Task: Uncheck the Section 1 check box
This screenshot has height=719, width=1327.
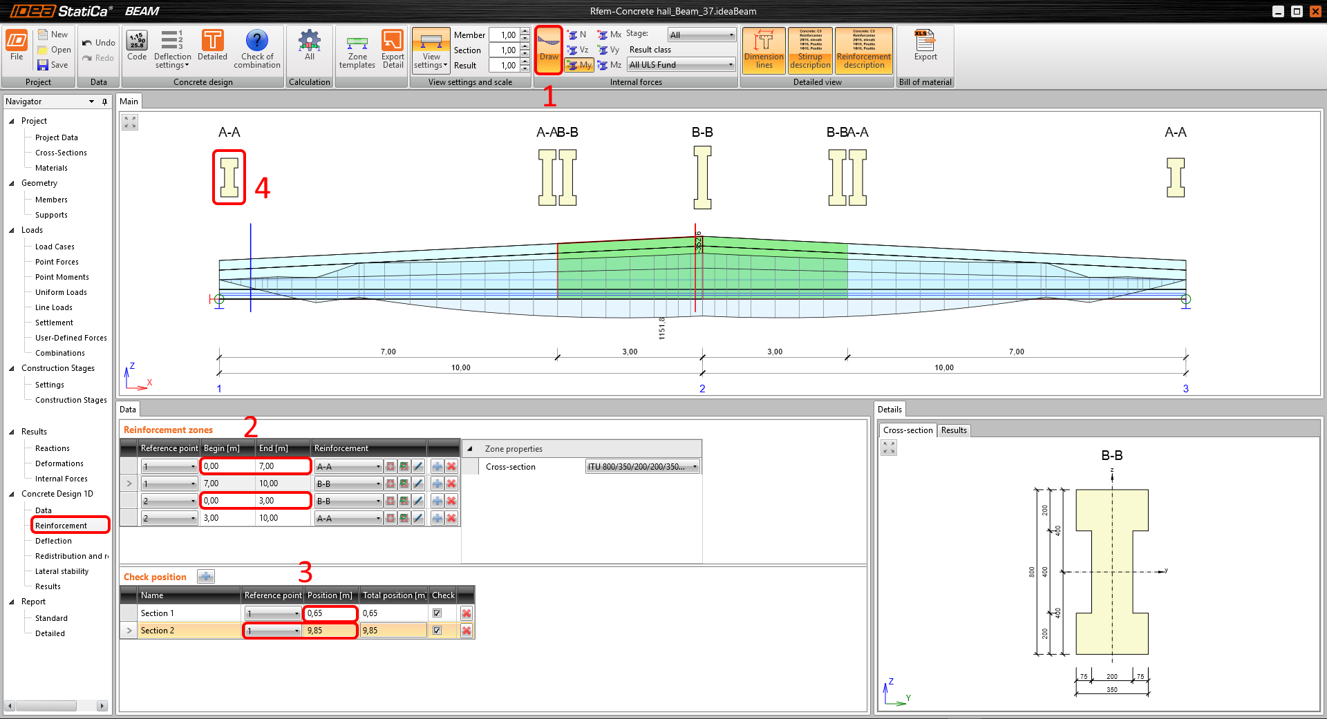Action: 437,613
